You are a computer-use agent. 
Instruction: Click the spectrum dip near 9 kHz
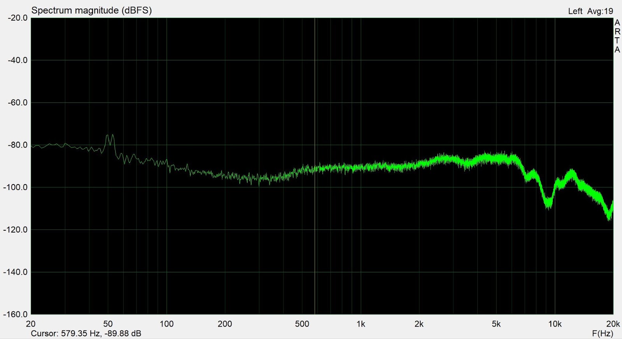pos(548,203)
